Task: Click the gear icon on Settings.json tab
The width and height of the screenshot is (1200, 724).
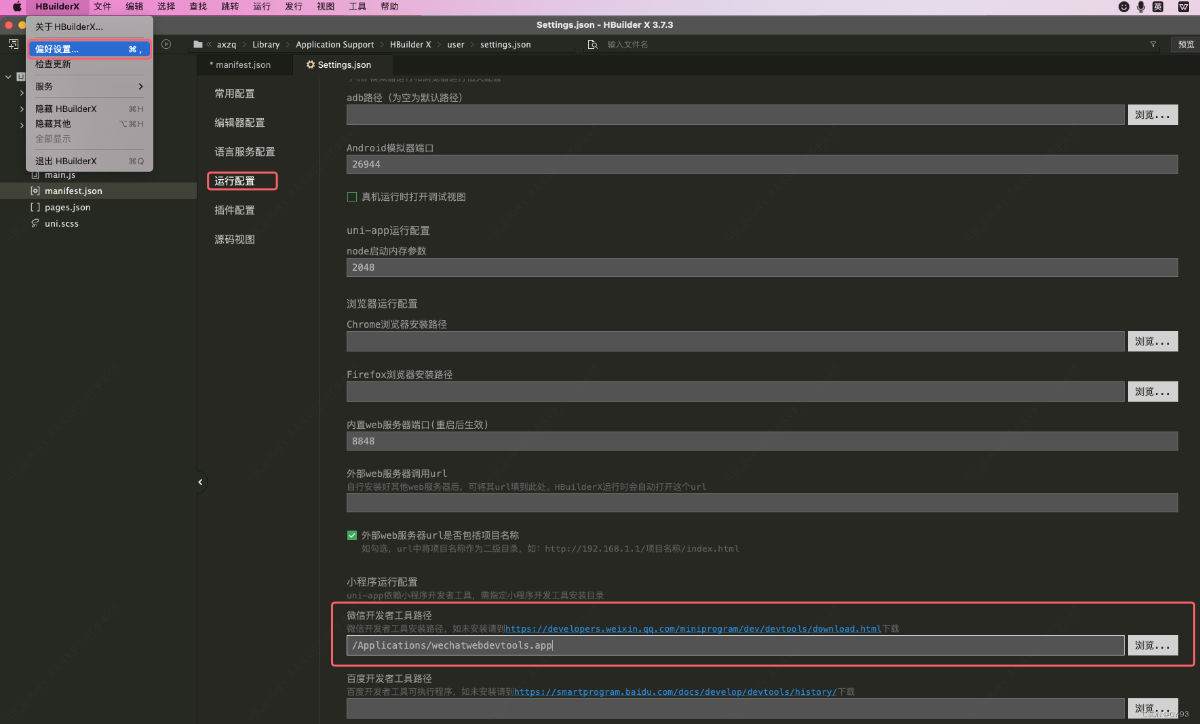Action: [x=311, y=64]
